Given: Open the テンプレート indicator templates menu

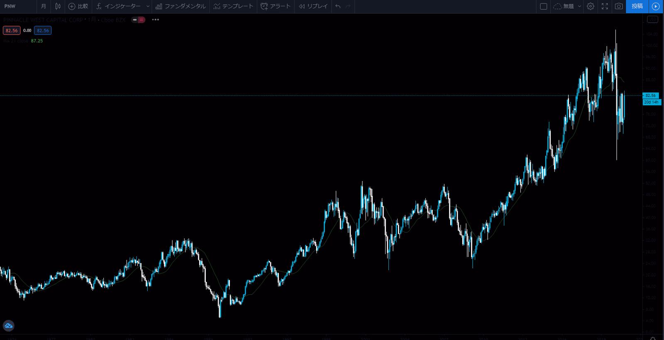Looking at the screenshot, I should (x=233, y=6).
